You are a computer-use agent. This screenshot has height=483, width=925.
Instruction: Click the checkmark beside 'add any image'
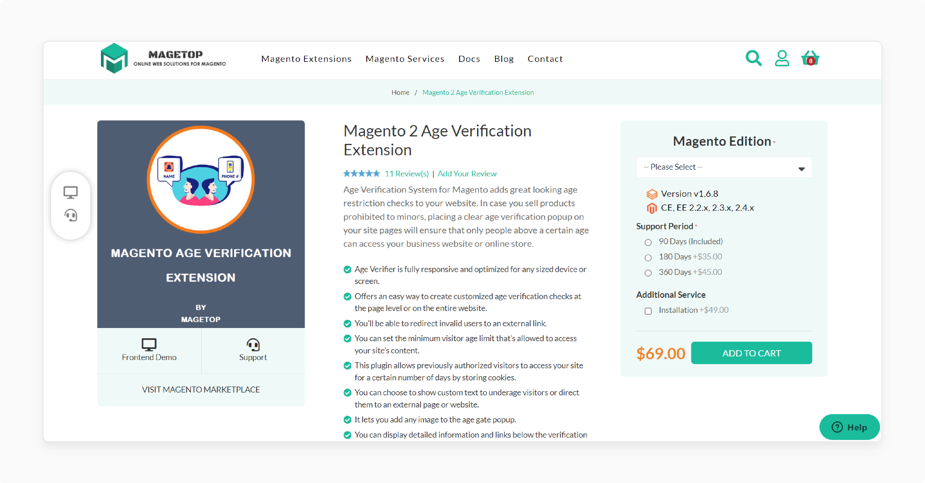click(347, 420)
